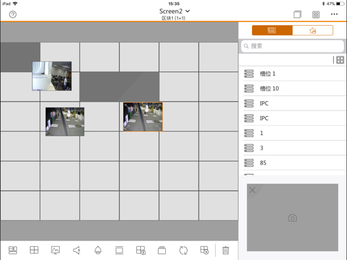This screenshot has height=260, width=347.
Task: Select the first IPC device
Action: point(294,103)
